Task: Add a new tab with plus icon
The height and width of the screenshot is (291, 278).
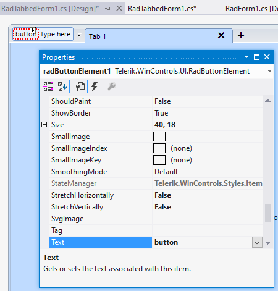Action: pos(241,35)
